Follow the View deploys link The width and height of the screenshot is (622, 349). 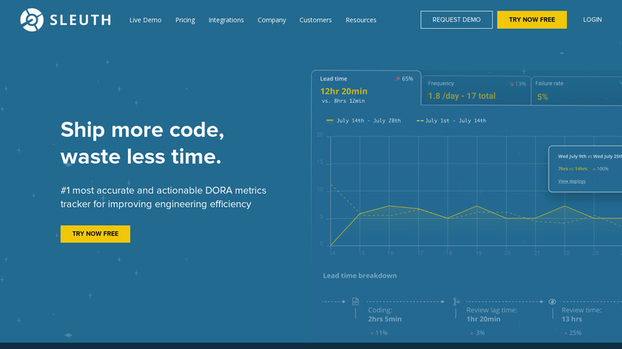click(572, 181)
